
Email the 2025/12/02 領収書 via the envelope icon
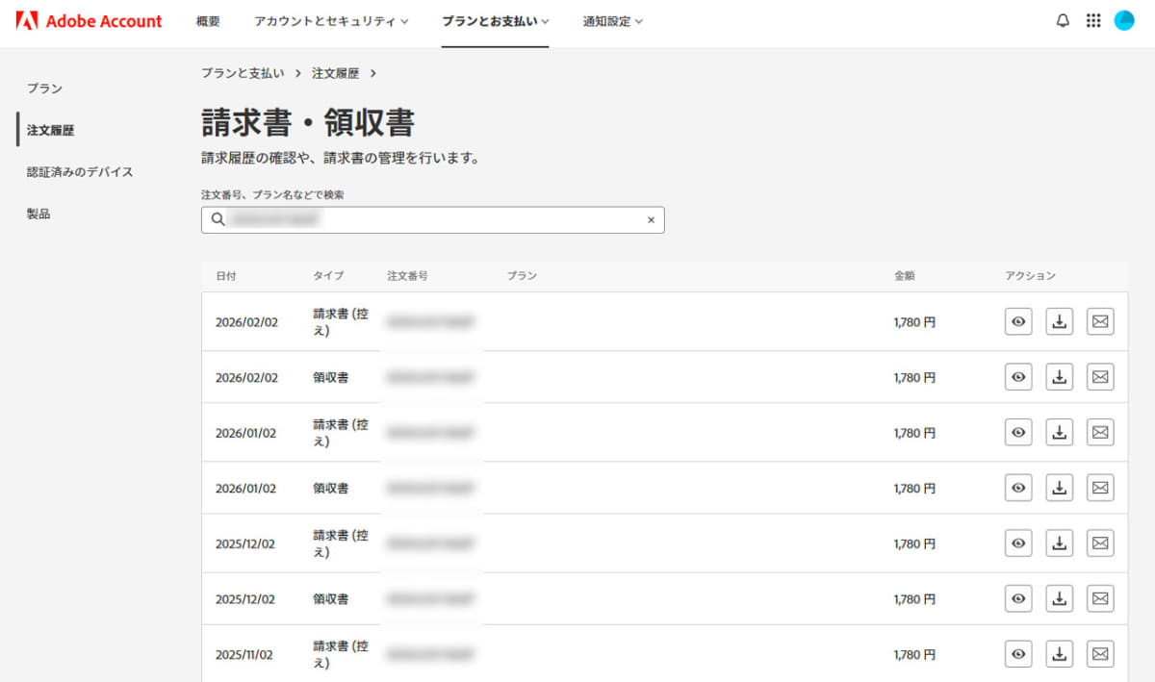(1100, 597)
